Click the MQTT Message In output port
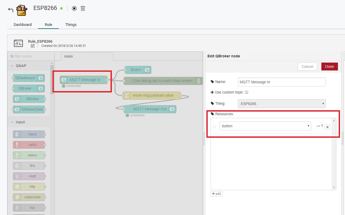Image resolution: width=345 pixels, height=215 pixels. [x=107, y=80]
